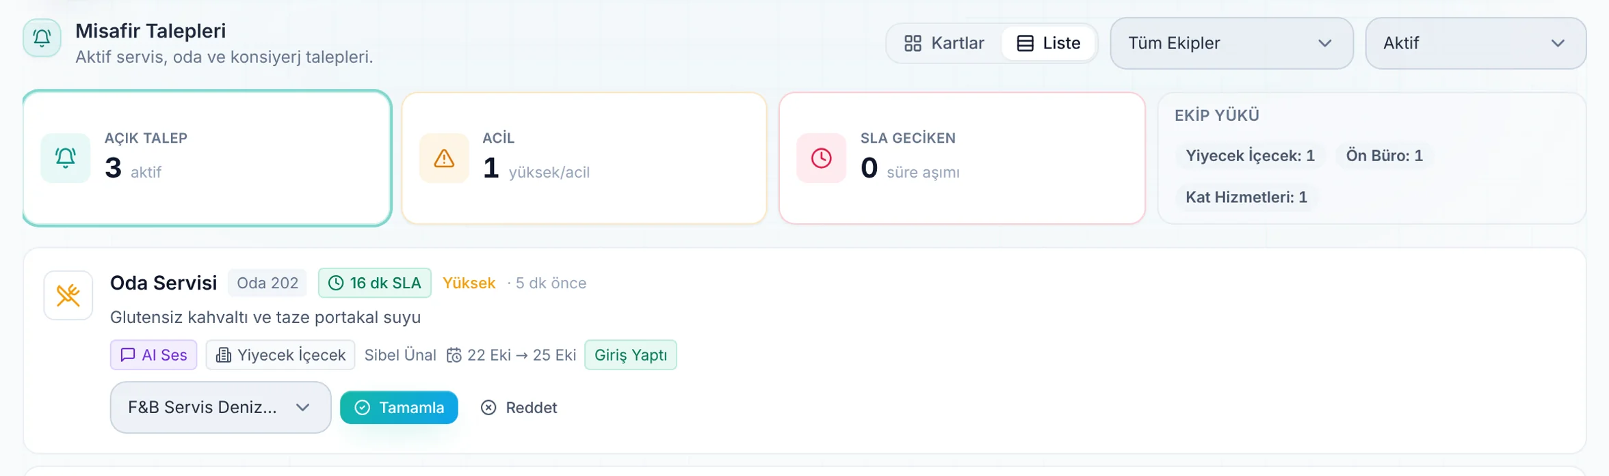Image resolution: width=1609 pixels, height=476 pixels.
Task: Click the warning triangle icon in Acil card
Action: [444, 158]
